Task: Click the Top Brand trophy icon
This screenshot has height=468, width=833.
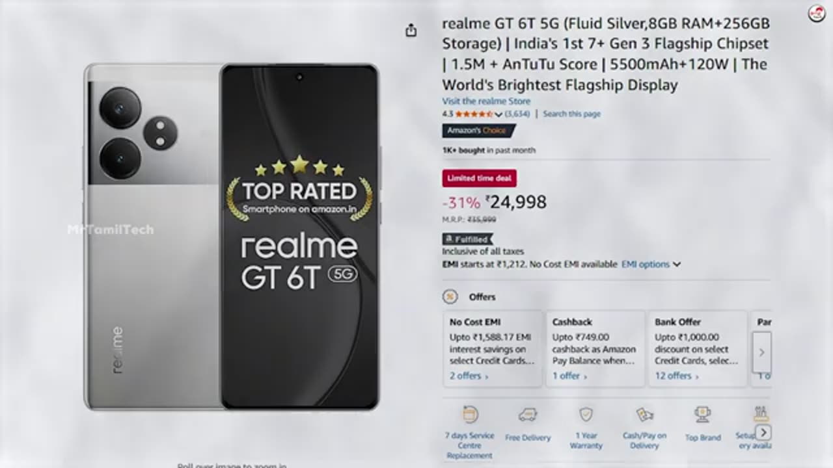Action: (702, 415)
